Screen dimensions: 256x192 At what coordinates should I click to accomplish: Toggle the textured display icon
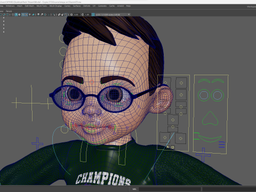click(26, 14)
